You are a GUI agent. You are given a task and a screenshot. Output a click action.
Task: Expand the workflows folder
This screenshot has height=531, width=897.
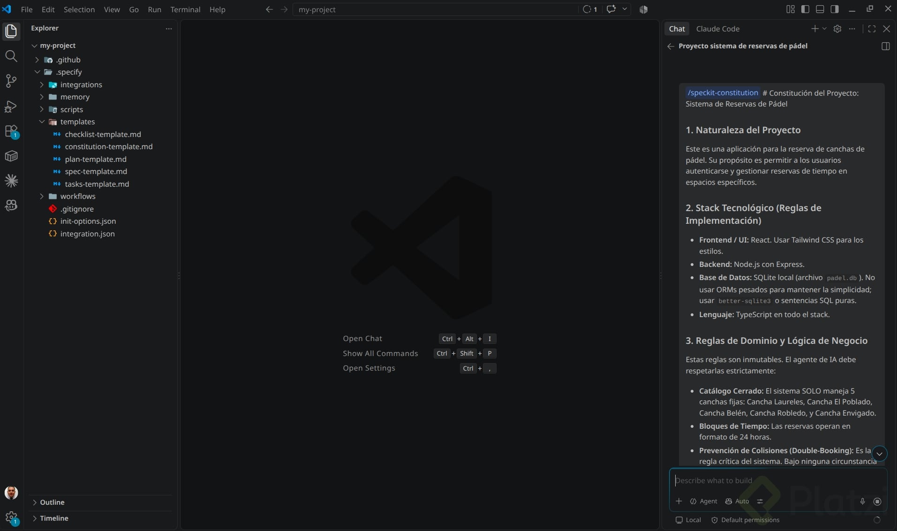78,197
